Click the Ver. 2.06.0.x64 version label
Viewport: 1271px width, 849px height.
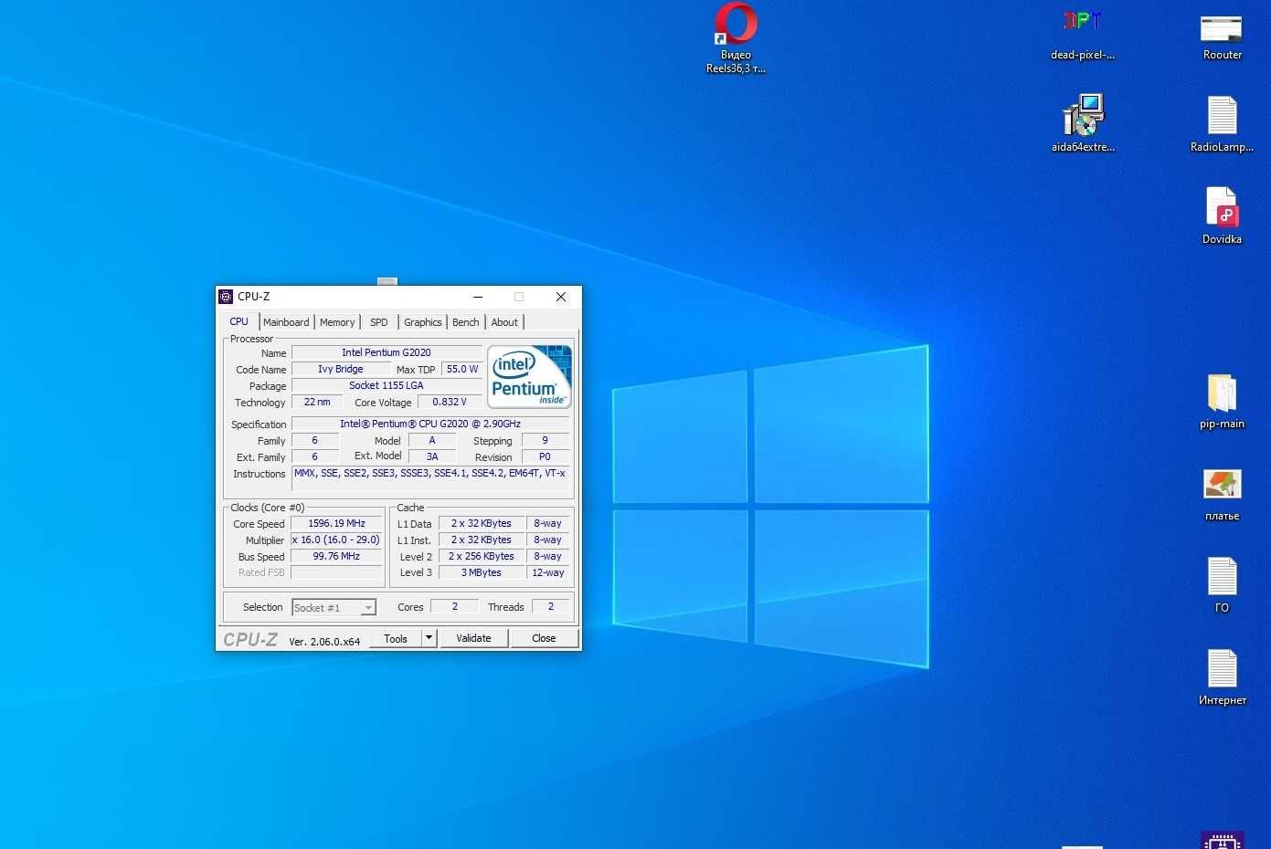point(324,642)
